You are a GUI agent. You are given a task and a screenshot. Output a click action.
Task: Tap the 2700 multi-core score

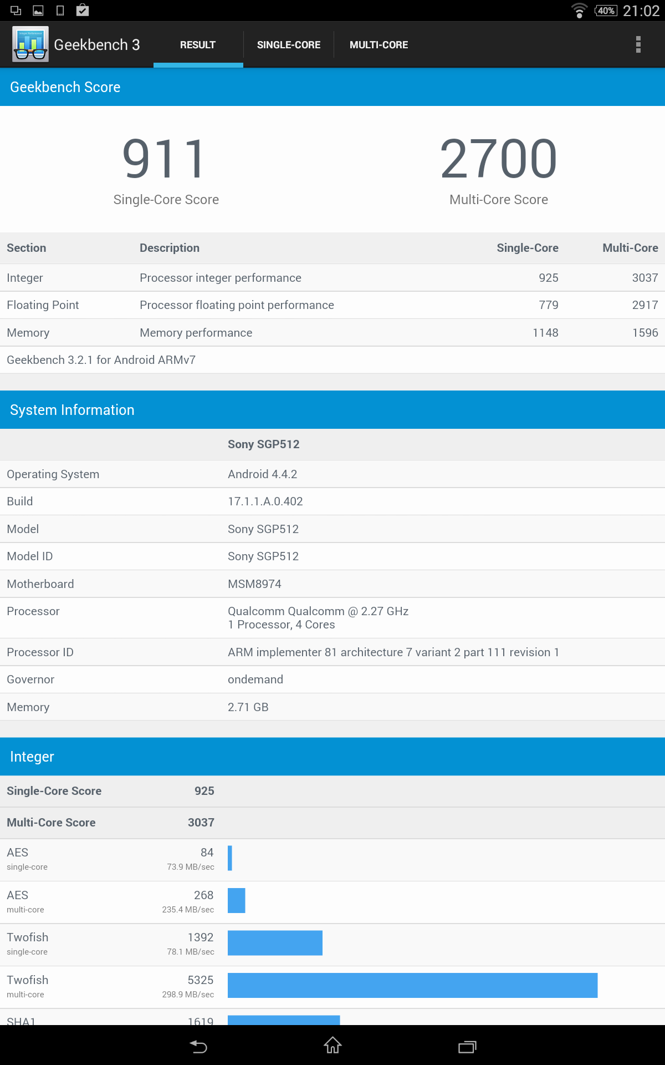[499, 159]
